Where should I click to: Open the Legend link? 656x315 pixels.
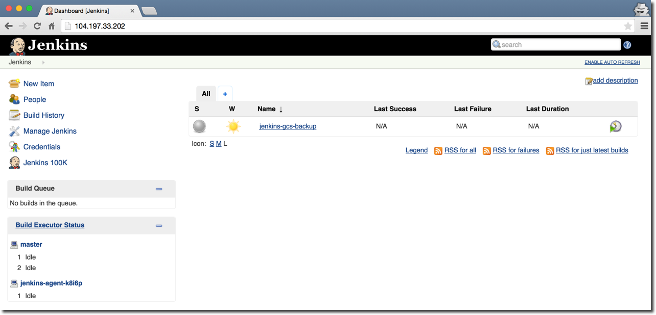(416, 150)
